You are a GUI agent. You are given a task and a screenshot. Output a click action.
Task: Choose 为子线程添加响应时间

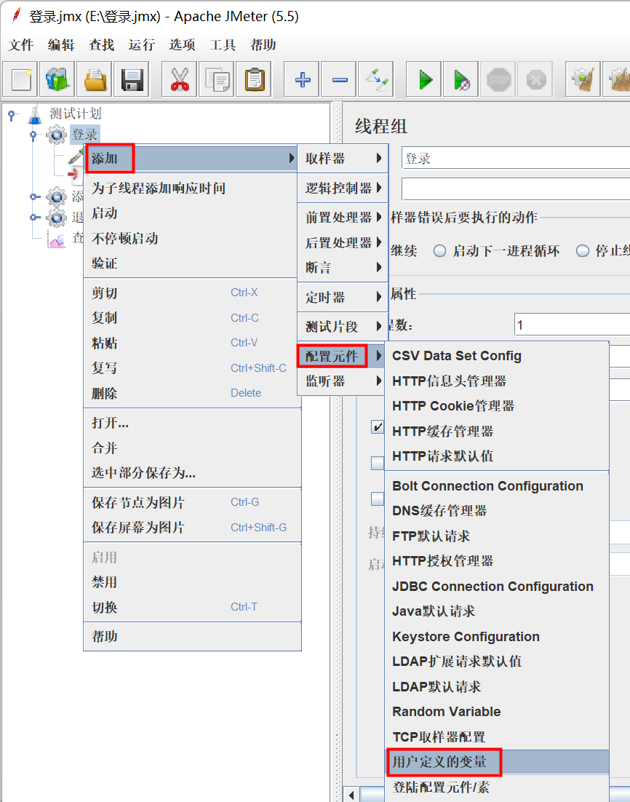[x=190, y=188]
